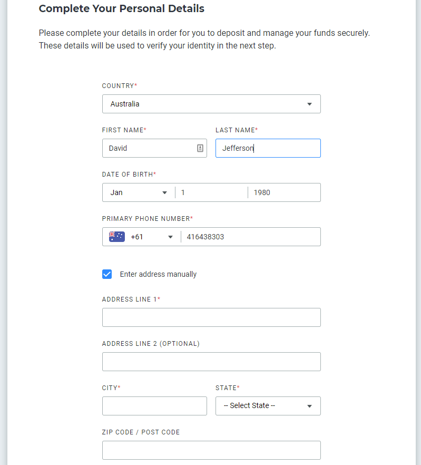Click the birth month arrow icon
The image size is (421, 465).
click(x=164, y=193)
